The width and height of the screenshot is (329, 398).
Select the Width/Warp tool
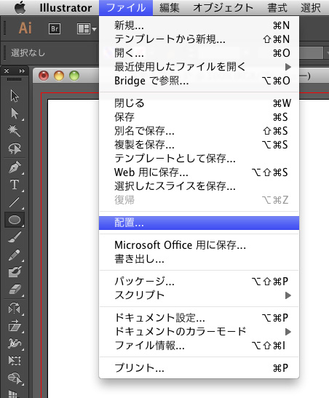click(15, 343)
